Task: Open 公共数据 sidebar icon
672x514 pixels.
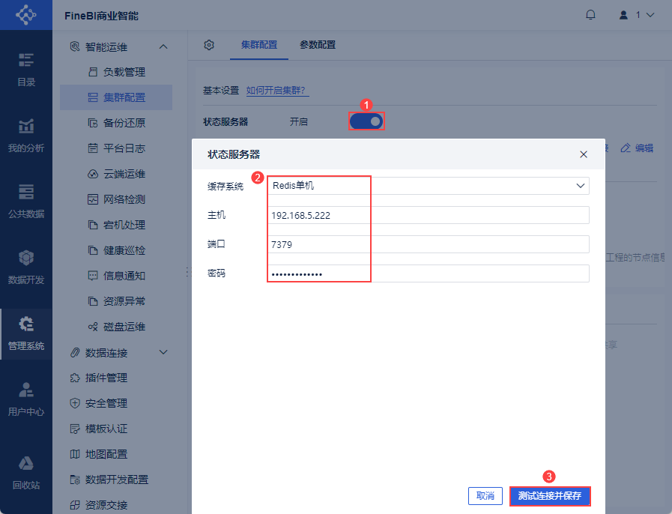Action: (26, 192)
